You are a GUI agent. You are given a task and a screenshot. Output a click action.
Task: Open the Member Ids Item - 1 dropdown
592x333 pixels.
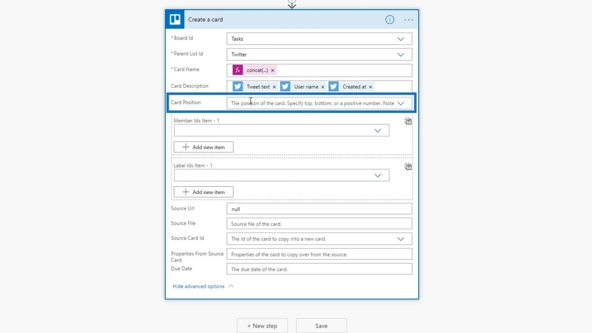pyautogui.click(x=378, y=131)
